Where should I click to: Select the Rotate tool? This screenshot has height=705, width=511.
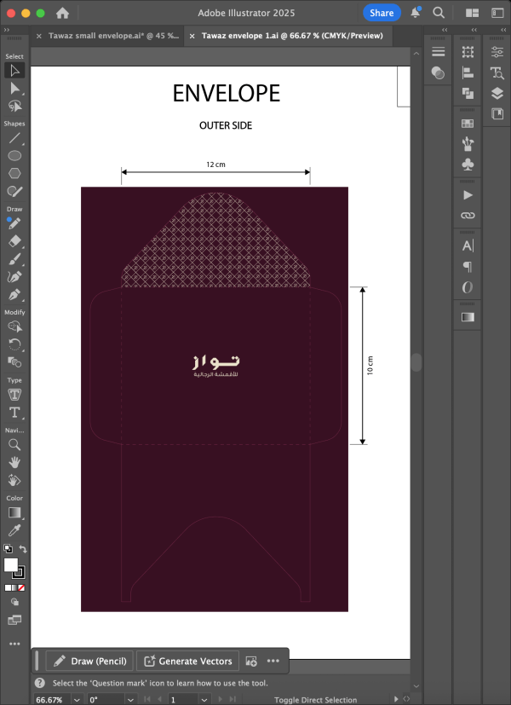click(x=14, y=344)
